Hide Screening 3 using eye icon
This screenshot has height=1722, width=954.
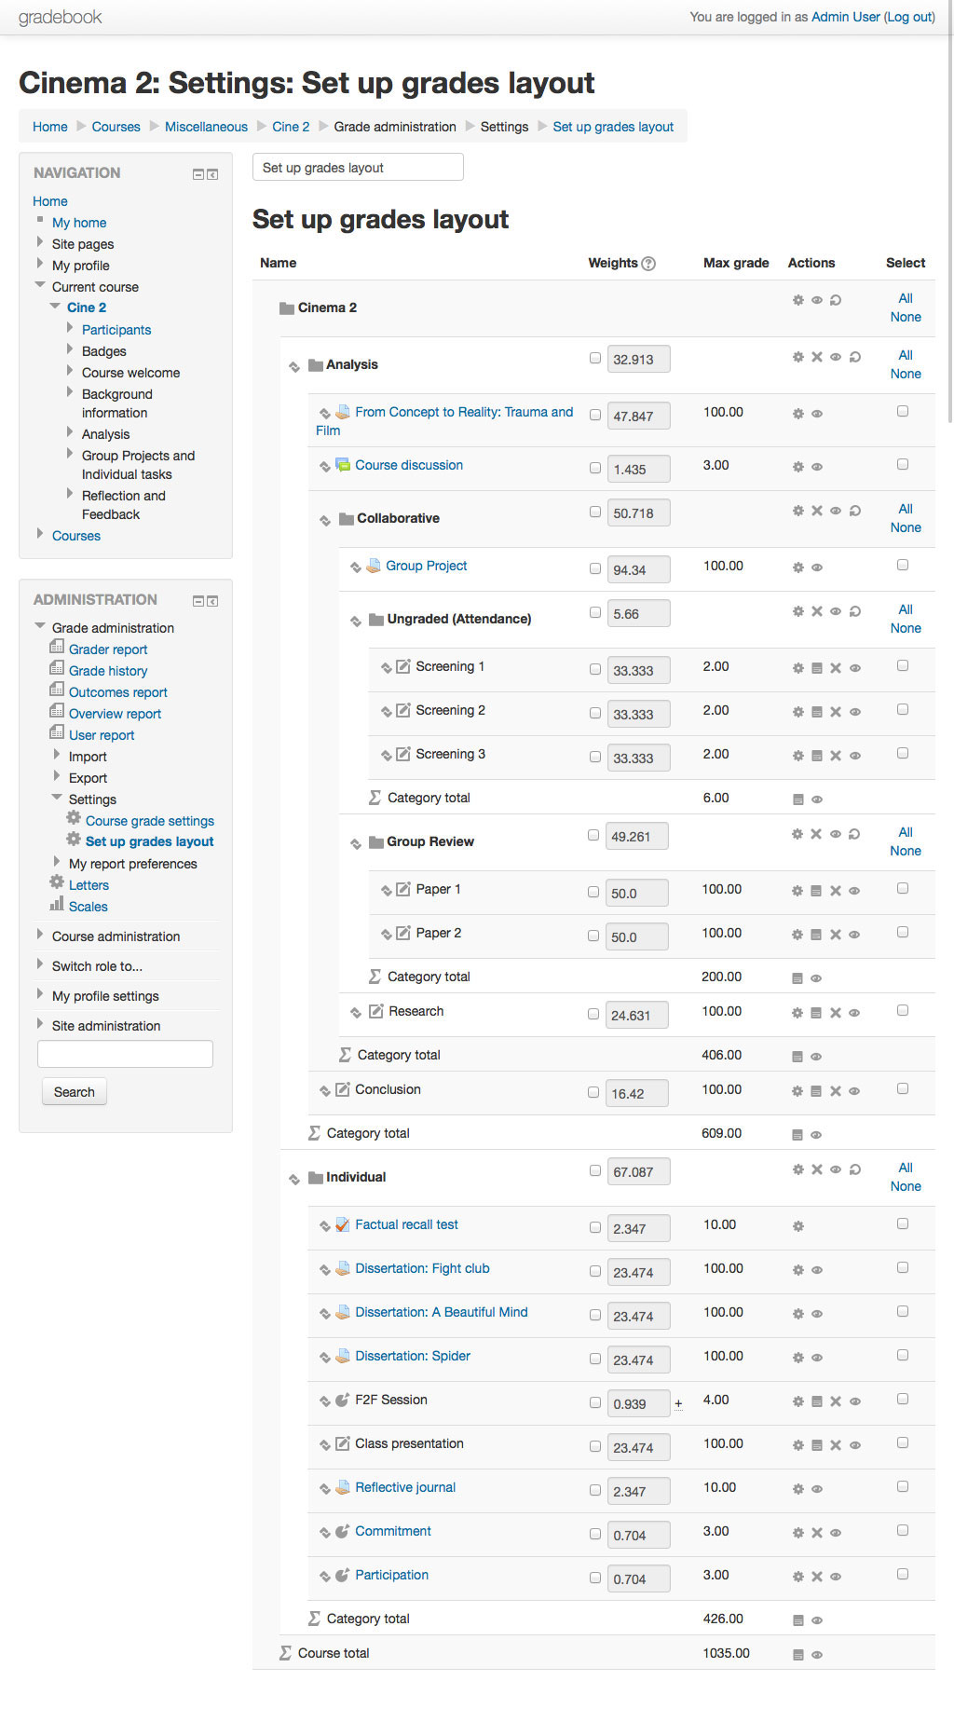(x=855, y=756)
